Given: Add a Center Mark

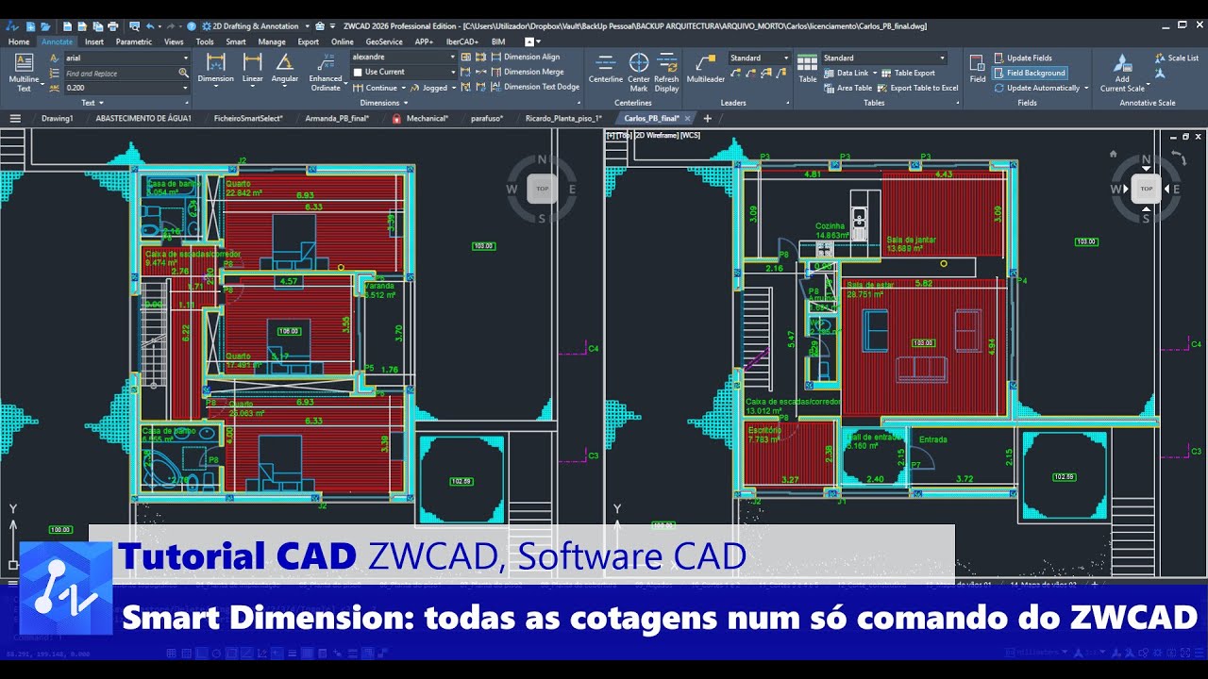Looking at the screenshot, I should click(639, 73).
